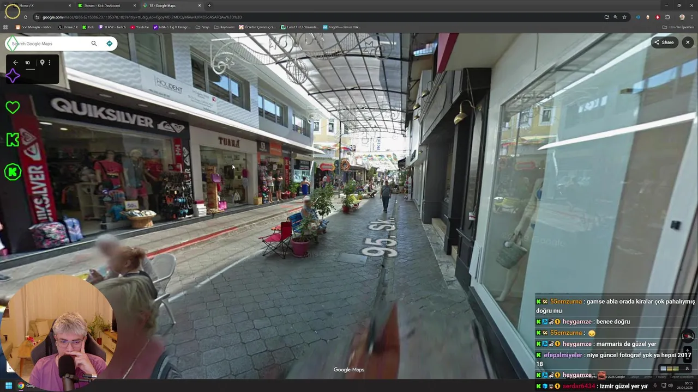
Task: Click the search magnifier icon in Google Maps
Action: pyautogui.click(x=94, y=44)
